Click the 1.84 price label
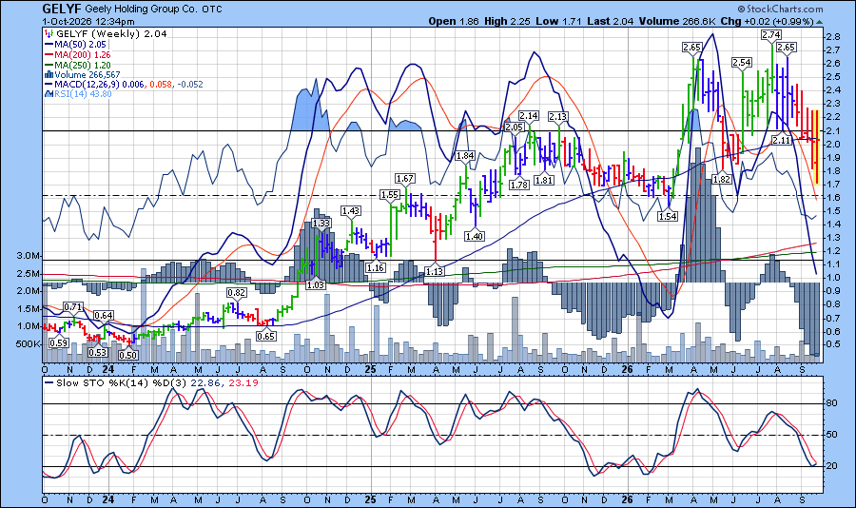856x508 pixels. (x=464, y=156)
